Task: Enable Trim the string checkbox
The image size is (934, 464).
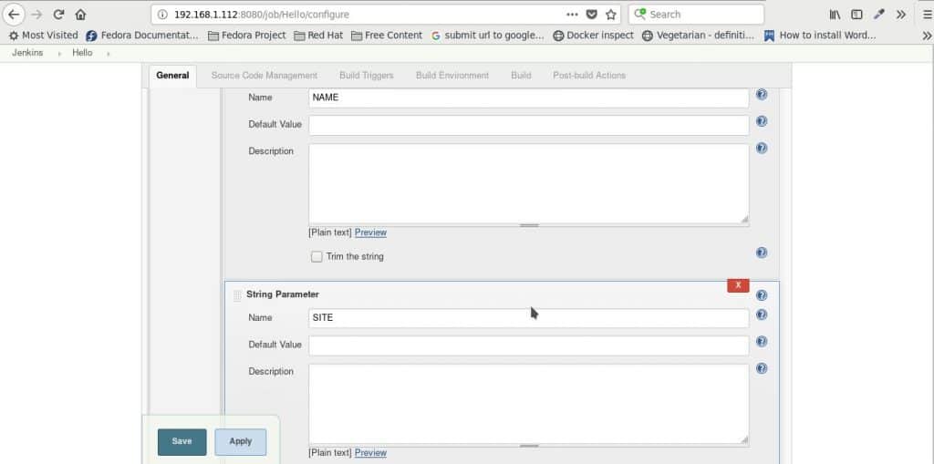Action: [x=317, y=257]
